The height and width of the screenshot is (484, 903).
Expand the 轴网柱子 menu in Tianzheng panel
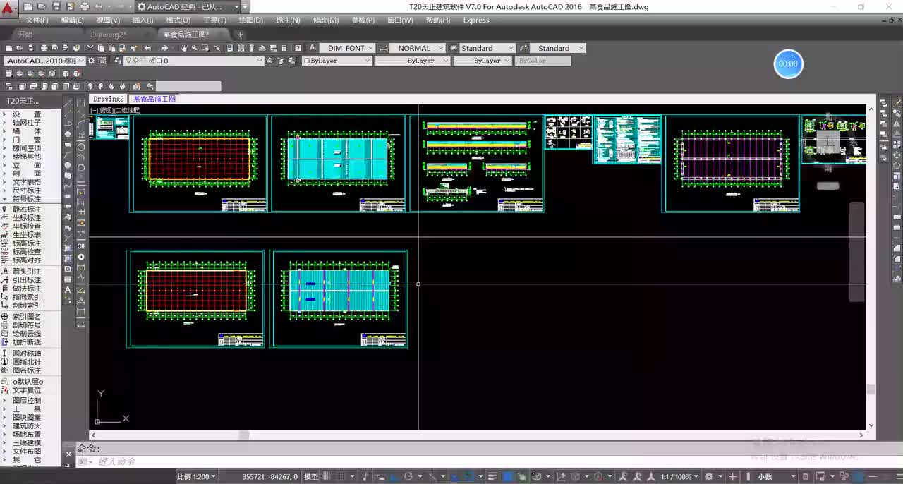click(x=27, y=122)
